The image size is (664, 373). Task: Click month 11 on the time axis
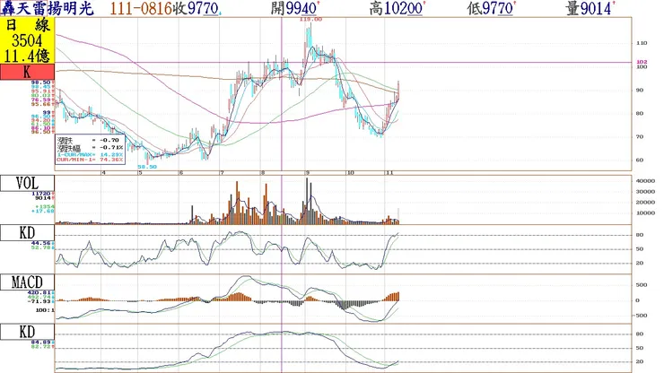(389, 173)
